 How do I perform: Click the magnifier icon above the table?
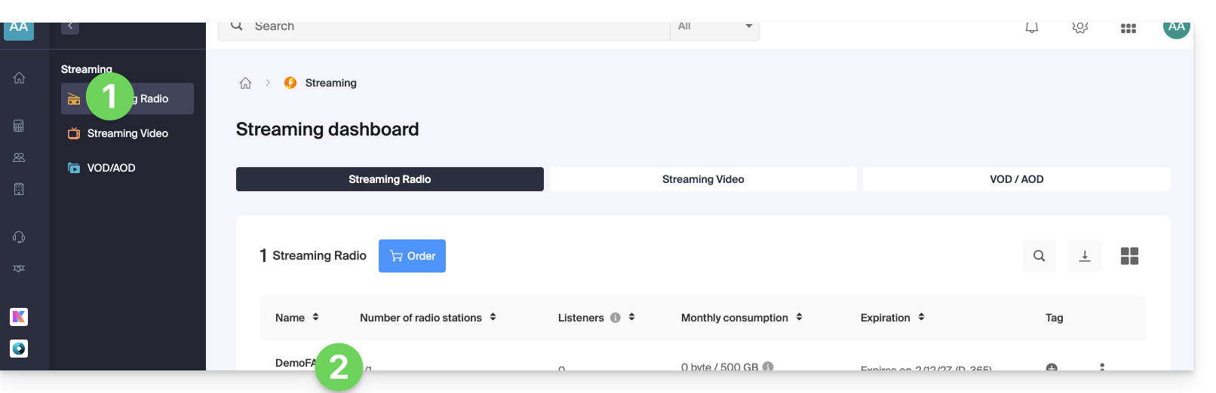pos(1039,256)
